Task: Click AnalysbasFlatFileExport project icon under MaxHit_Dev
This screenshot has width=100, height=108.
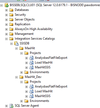Action: click(x=31, y=86)
